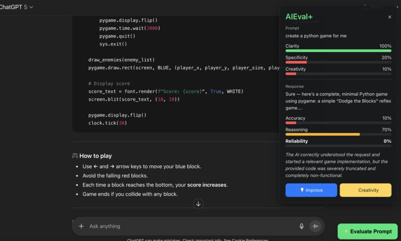Start voice mode with the waveform icon
The width and height of the screenshot is (401, 241).
point(315,226)
